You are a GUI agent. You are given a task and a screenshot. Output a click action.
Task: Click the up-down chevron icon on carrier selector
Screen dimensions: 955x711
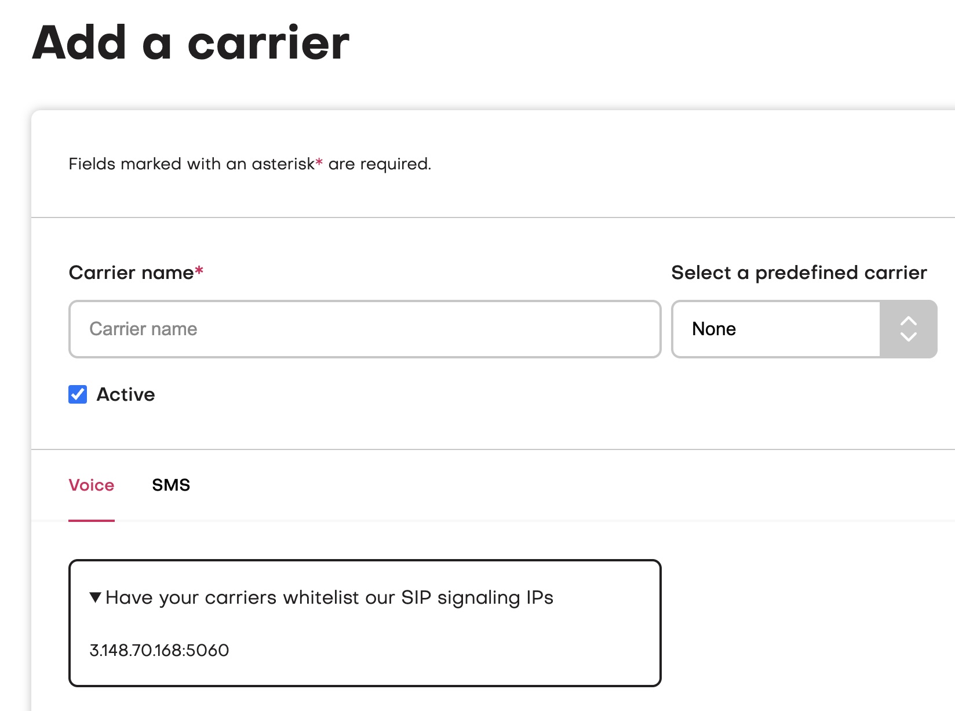click(908, 329)
